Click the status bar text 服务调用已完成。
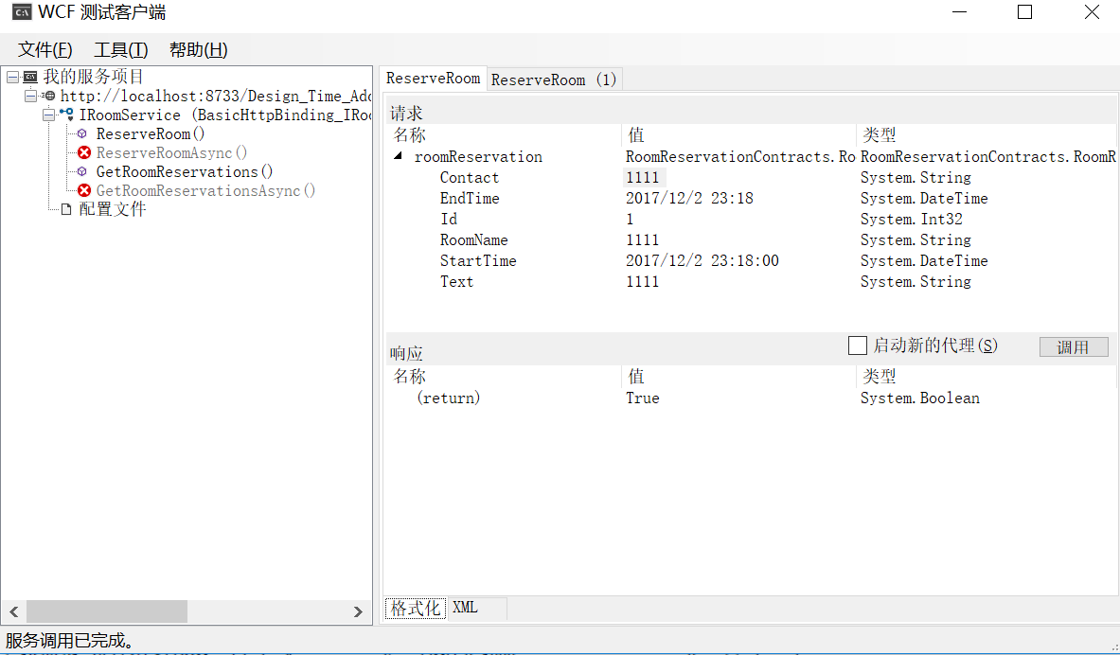The width and height of the screenshot is (1120, 655). click(69, 640)
